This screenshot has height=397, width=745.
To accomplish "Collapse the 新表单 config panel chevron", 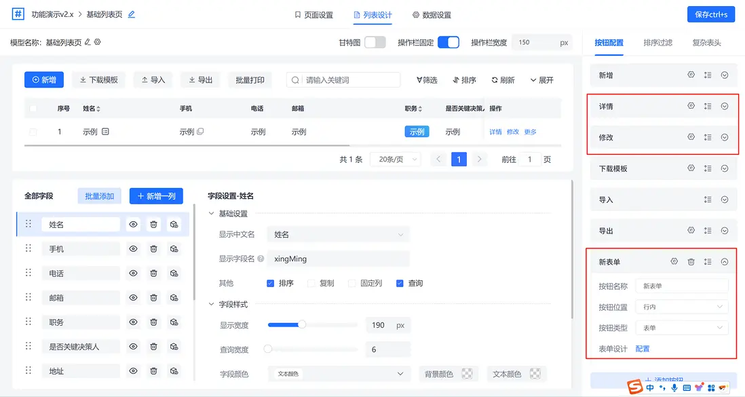I will [x=725, y=261].
